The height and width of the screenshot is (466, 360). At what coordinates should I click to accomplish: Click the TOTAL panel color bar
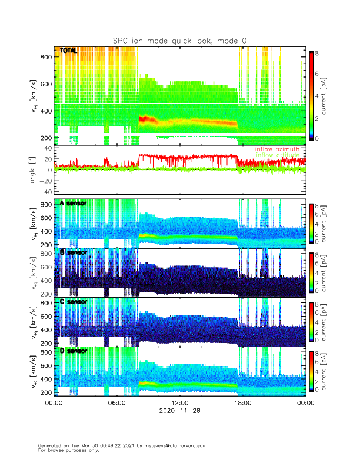point(312,95)
